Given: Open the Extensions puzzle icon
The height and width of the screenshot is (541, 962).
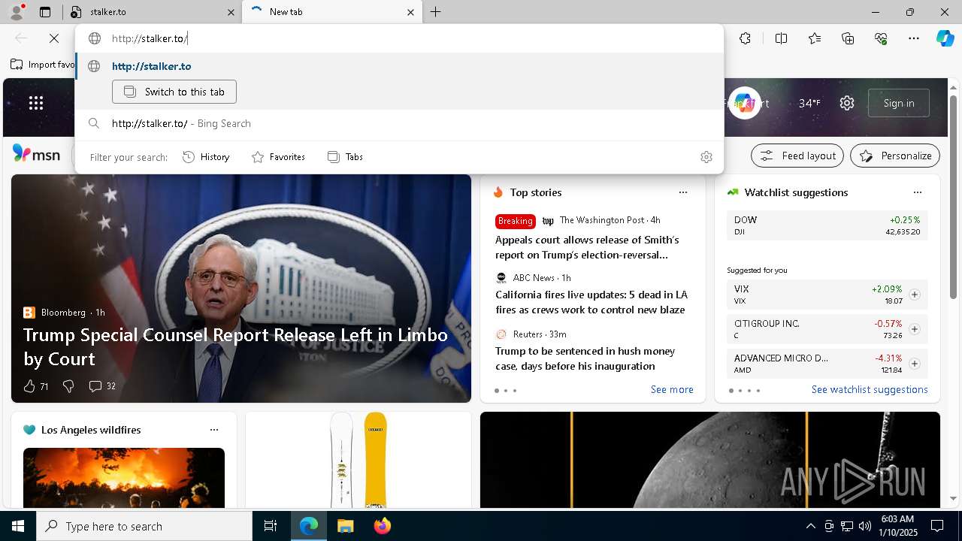Looking at the screenshot, I should point(745,38).
